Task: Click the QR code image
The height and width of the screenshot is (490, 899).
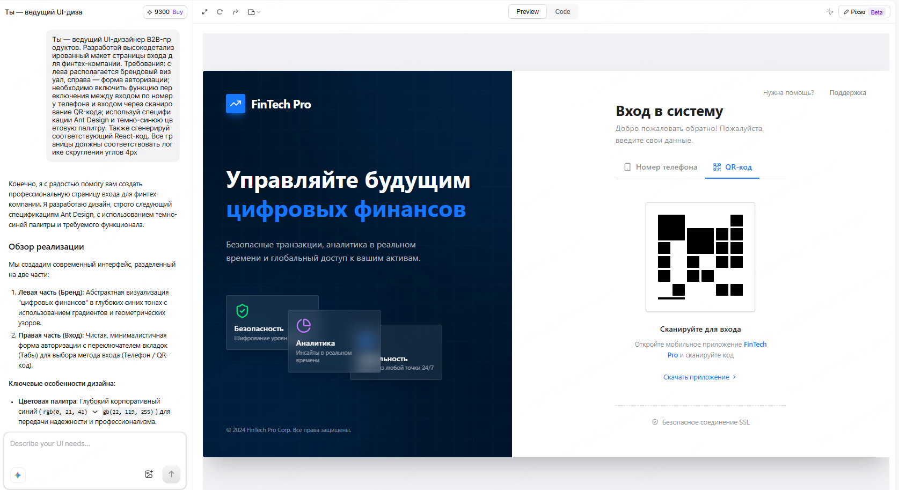Action: (700, 257)
